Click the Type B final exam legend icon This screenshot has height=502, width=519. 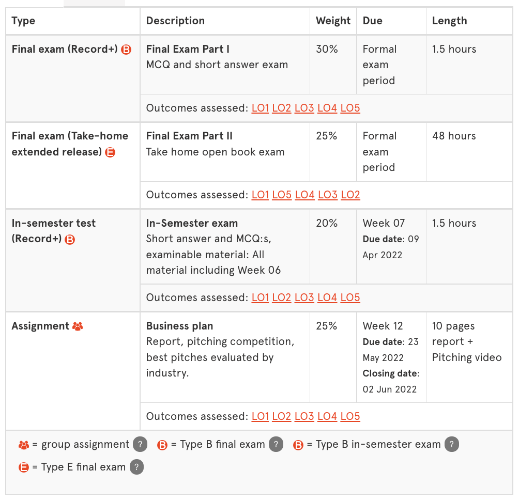coord(162,445)
